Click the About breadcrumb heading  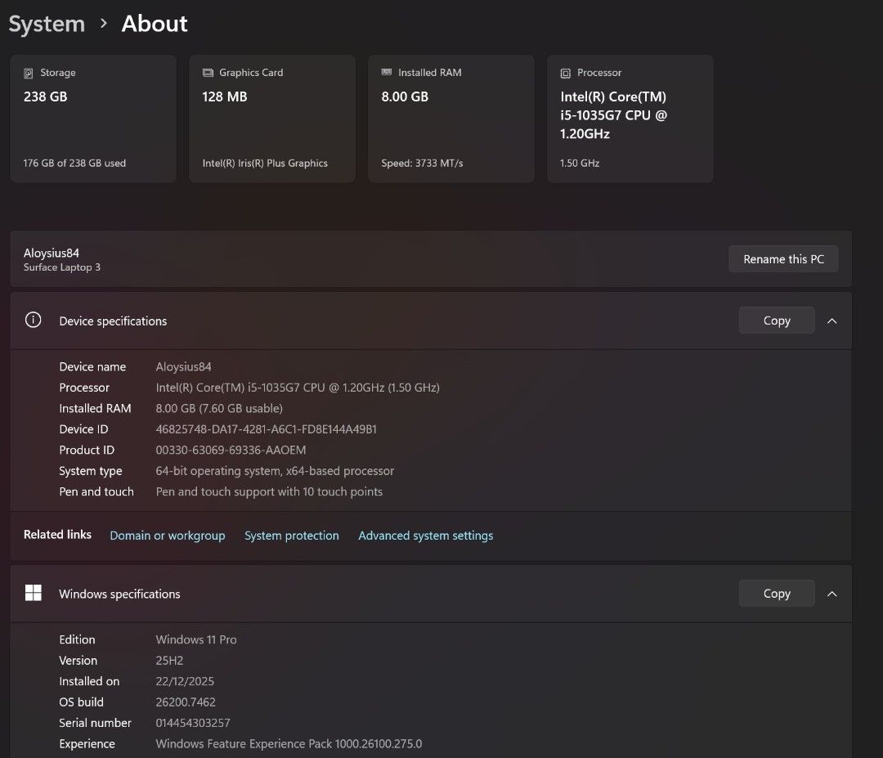click(x=155, y=24)
